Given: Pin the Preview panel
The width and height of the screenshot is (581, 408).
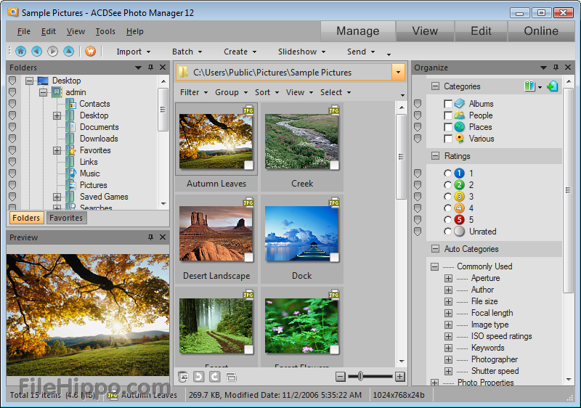Looking at the screenshot, I should click(150, 237).
